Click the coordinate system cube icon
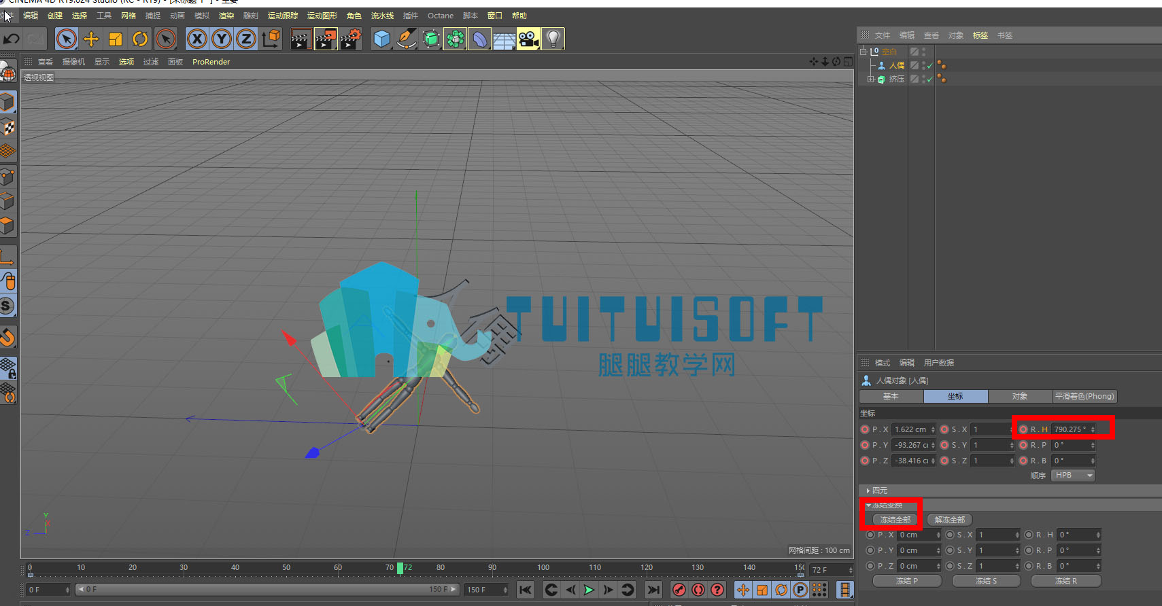Screen dimensions: 1162x606 pos(271,39)
